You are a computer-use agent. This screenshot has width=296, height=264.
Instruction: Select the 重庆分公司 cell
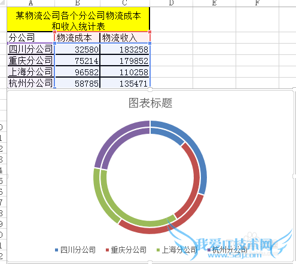pyautogui.click(x=30, y=60)
